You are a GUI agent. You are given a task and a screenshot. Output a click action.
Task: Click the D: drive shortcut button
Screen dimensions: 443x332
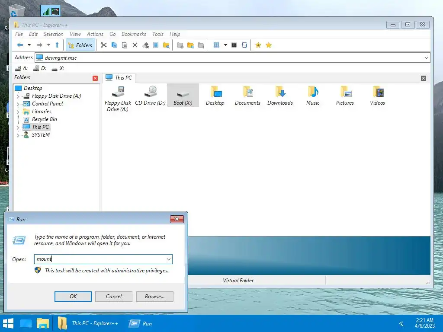coord(40,68)
